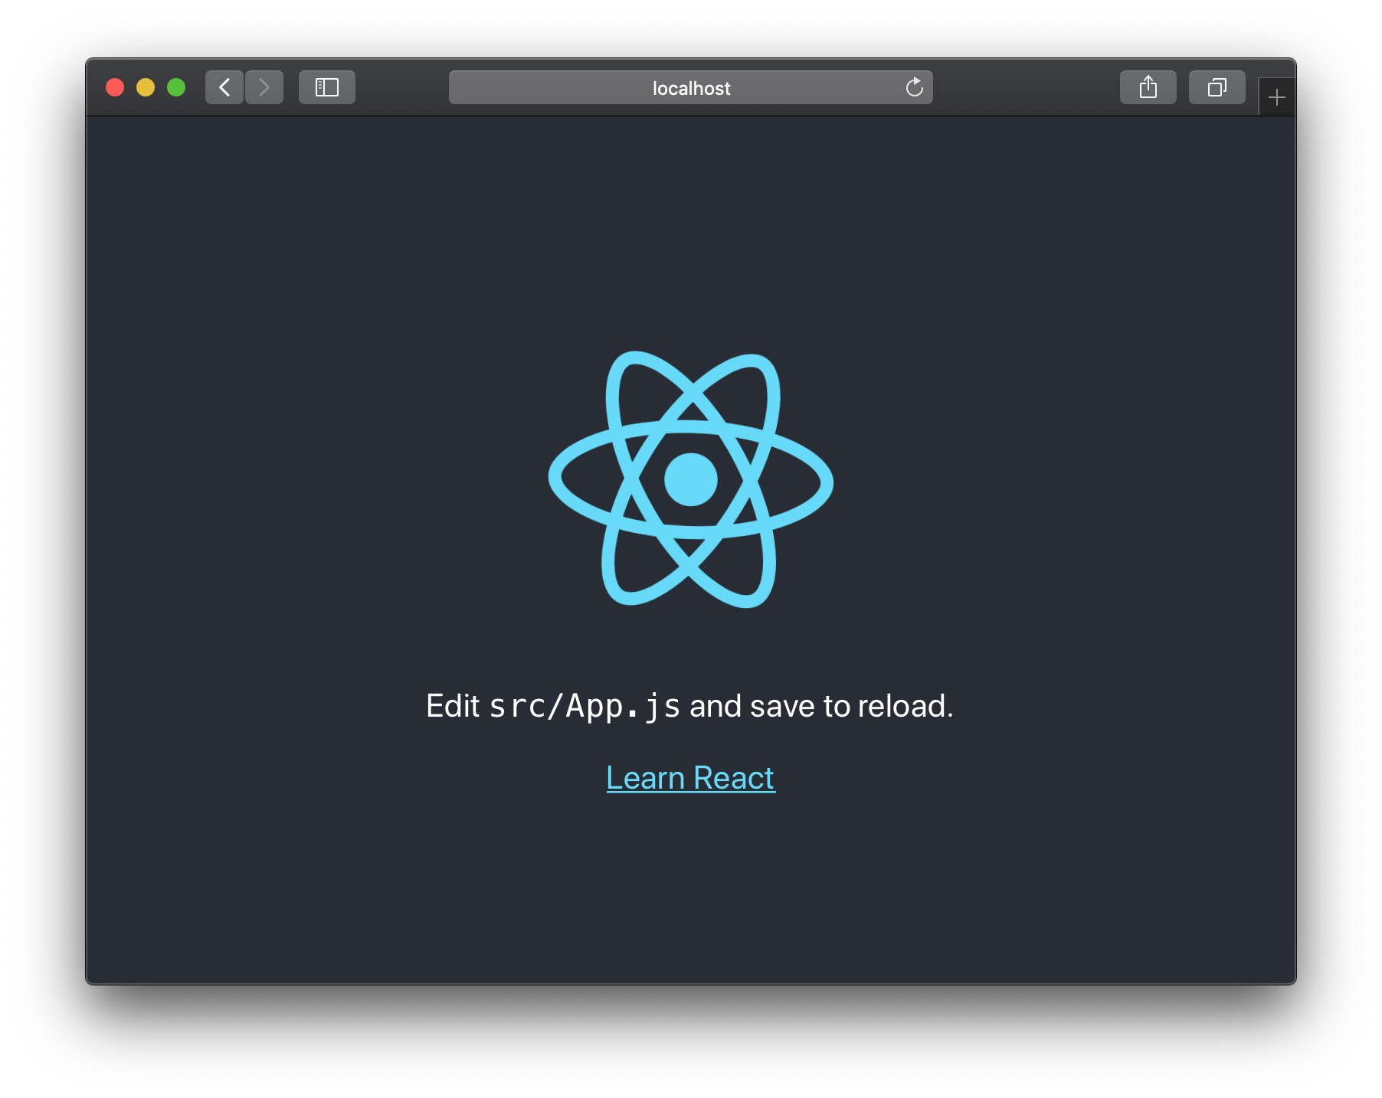Viewport: 1382px width, 1098px height.
Task: Open a new tab with the plus icon
Action: pyautogui.click(x=1277, y=96)
